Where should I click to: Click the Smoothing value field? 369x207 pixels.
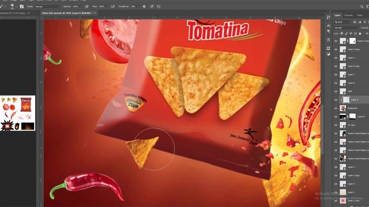133,6
